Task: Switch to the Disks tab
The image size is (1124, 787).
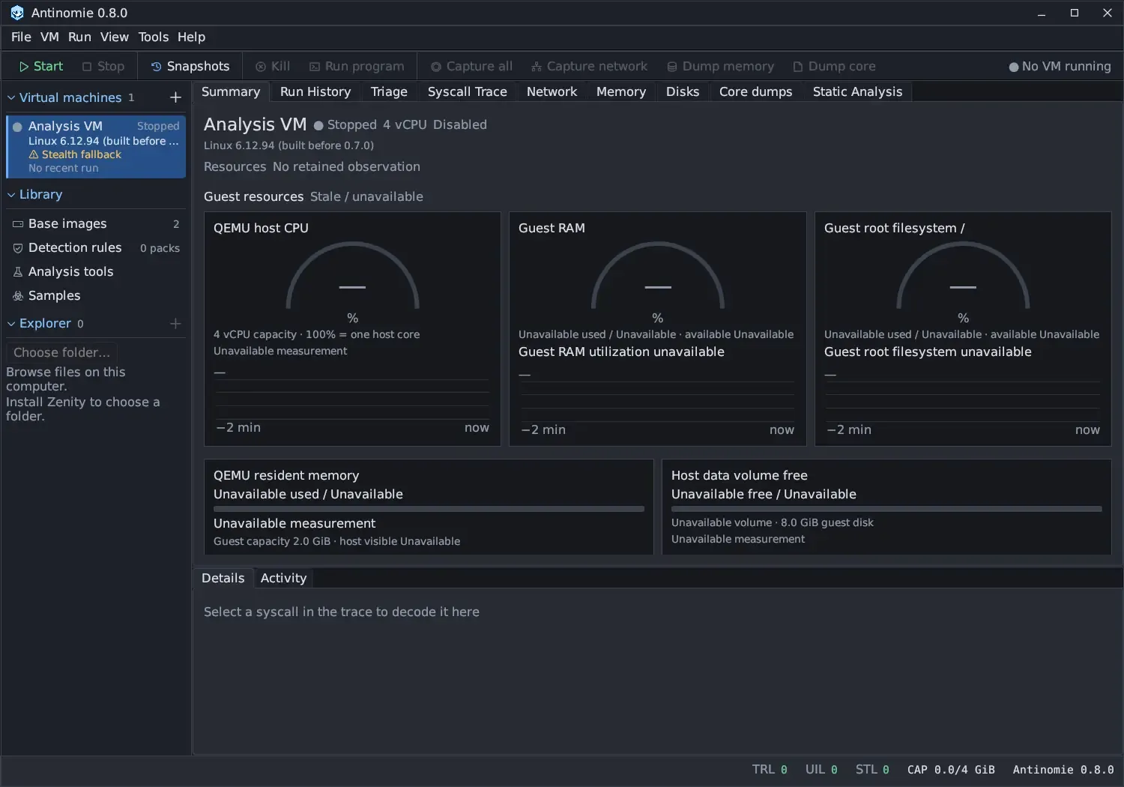Action: click(683, 91)
